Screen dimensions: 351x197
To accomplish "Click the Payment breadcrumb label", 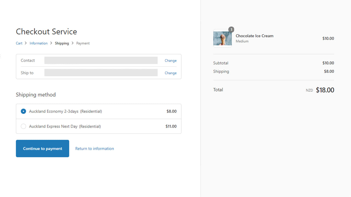I will click(83, 43).
